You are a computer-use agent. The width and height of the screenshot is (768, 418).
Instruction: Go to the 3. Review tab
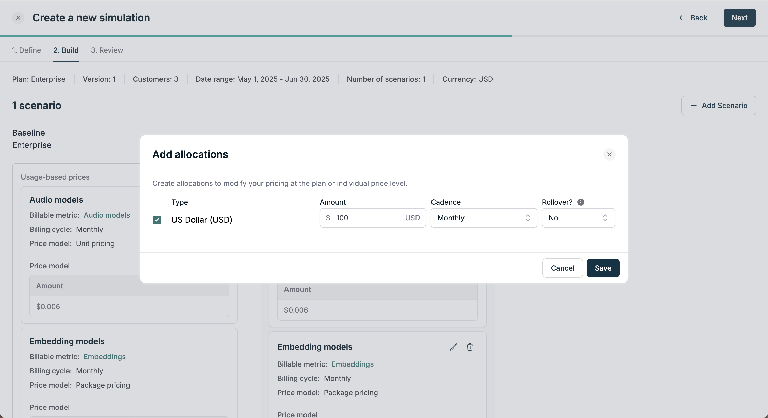click(107, 50)
